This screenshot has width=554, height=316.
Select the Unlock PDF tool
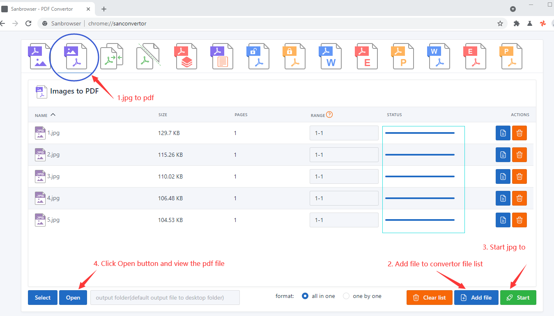point(258,55)
